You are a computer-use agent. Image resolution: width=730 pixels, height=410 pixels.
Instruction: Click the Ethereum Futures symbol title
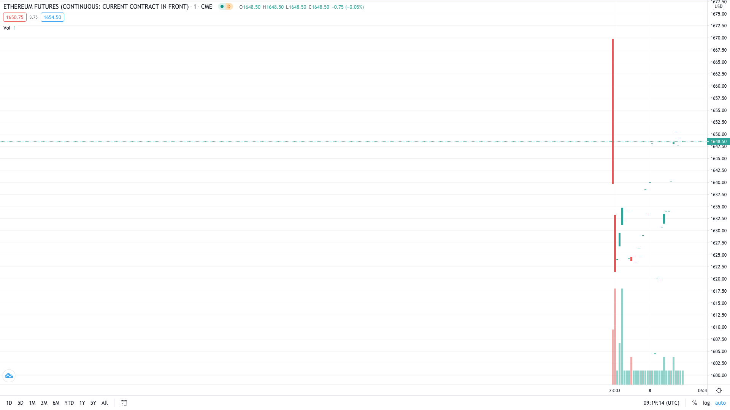coord(96,7)
